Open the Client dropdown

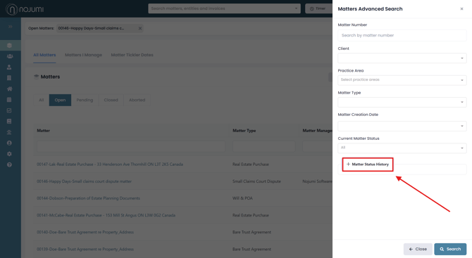pos(402,58)
